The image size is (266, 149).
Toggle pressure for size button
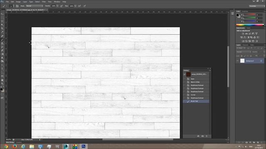tap(84, 6)
